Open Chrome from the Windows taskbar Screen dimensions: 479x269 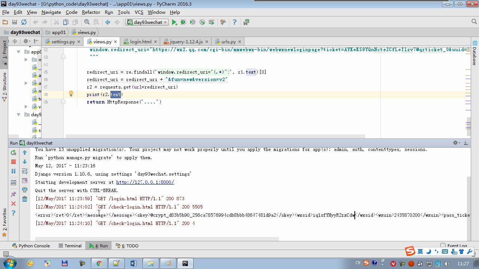click(99, 263)
